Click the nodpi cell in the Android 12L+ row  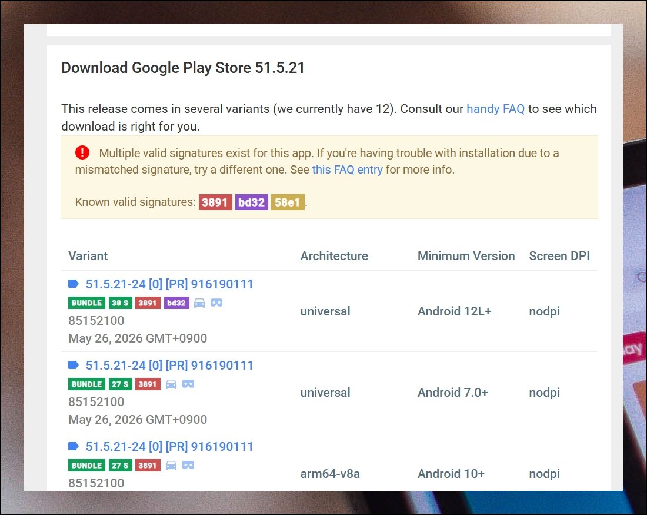[544, 311]
